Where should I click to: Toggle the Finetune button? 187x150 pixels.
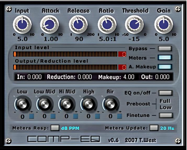coord(166,115)
